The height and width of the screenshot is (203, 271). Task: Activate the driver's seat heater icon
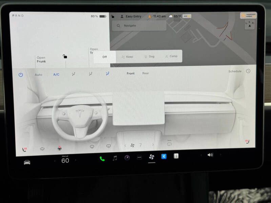tap(25, 148)
